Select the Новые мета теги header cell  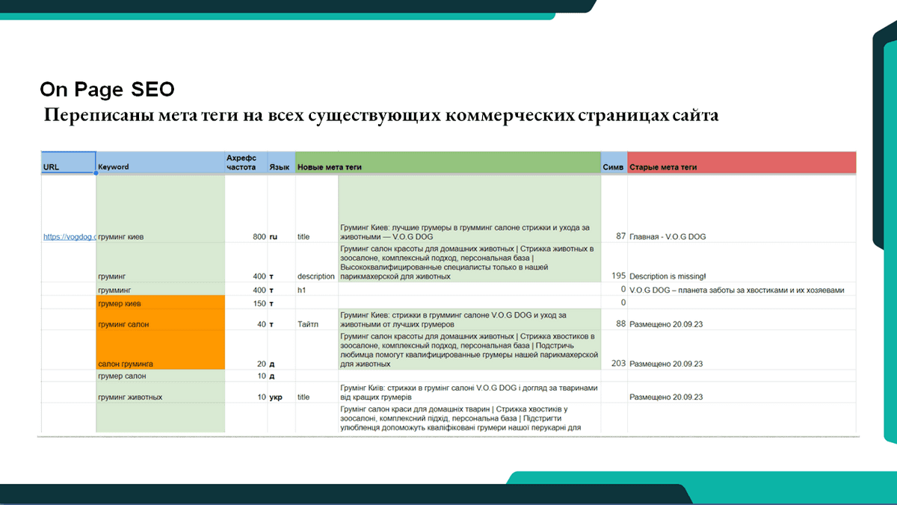click(449, 164)
